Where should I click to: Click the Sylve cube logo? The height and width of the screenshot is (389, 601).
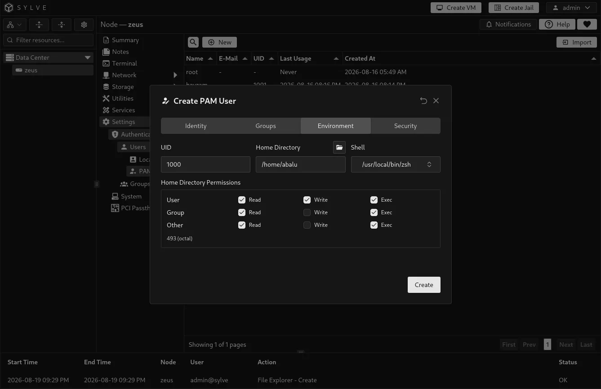click(x=9, y=8)
